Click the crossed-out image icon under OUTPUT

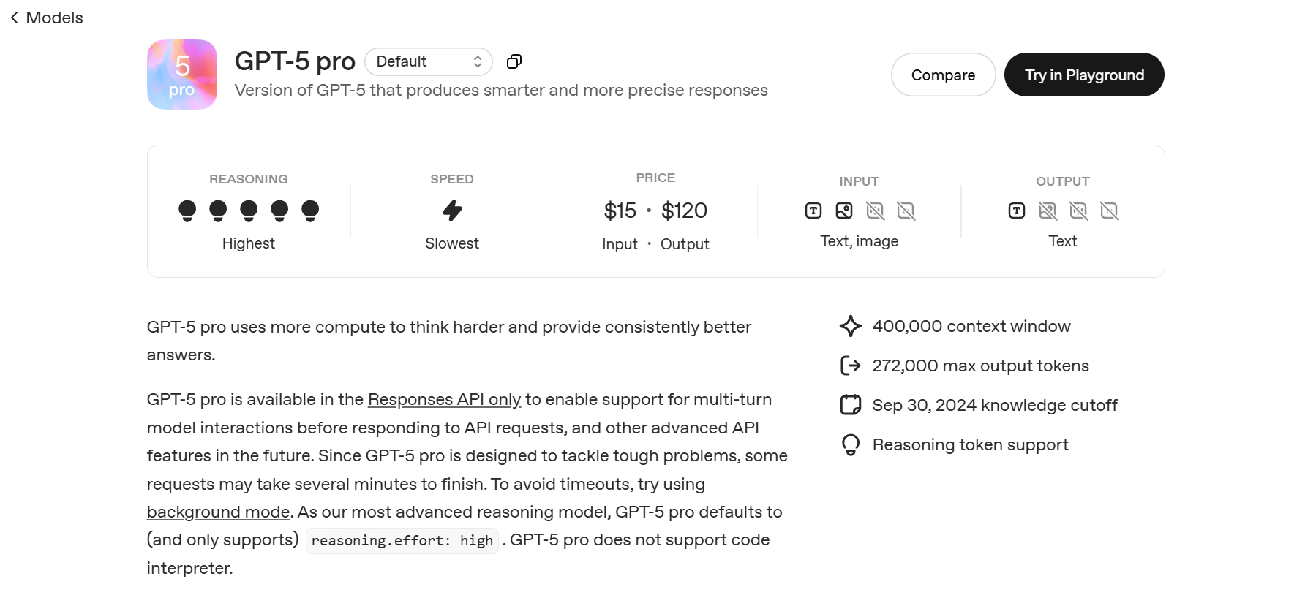point(1048,211)
